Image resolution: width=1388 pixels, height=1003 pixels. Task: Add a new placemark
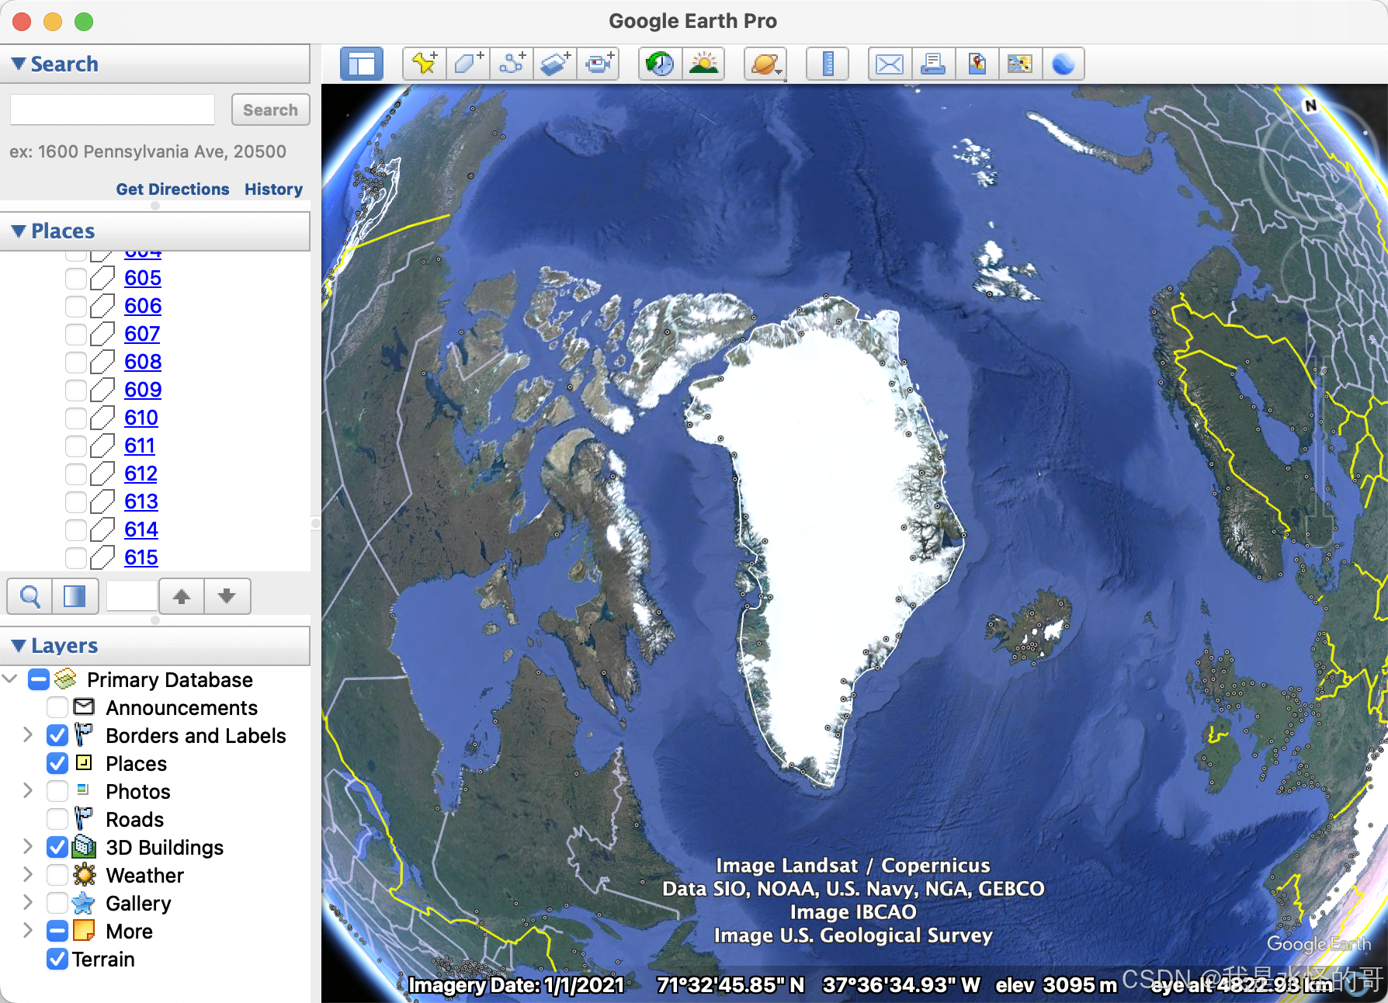tap(425, 64)
